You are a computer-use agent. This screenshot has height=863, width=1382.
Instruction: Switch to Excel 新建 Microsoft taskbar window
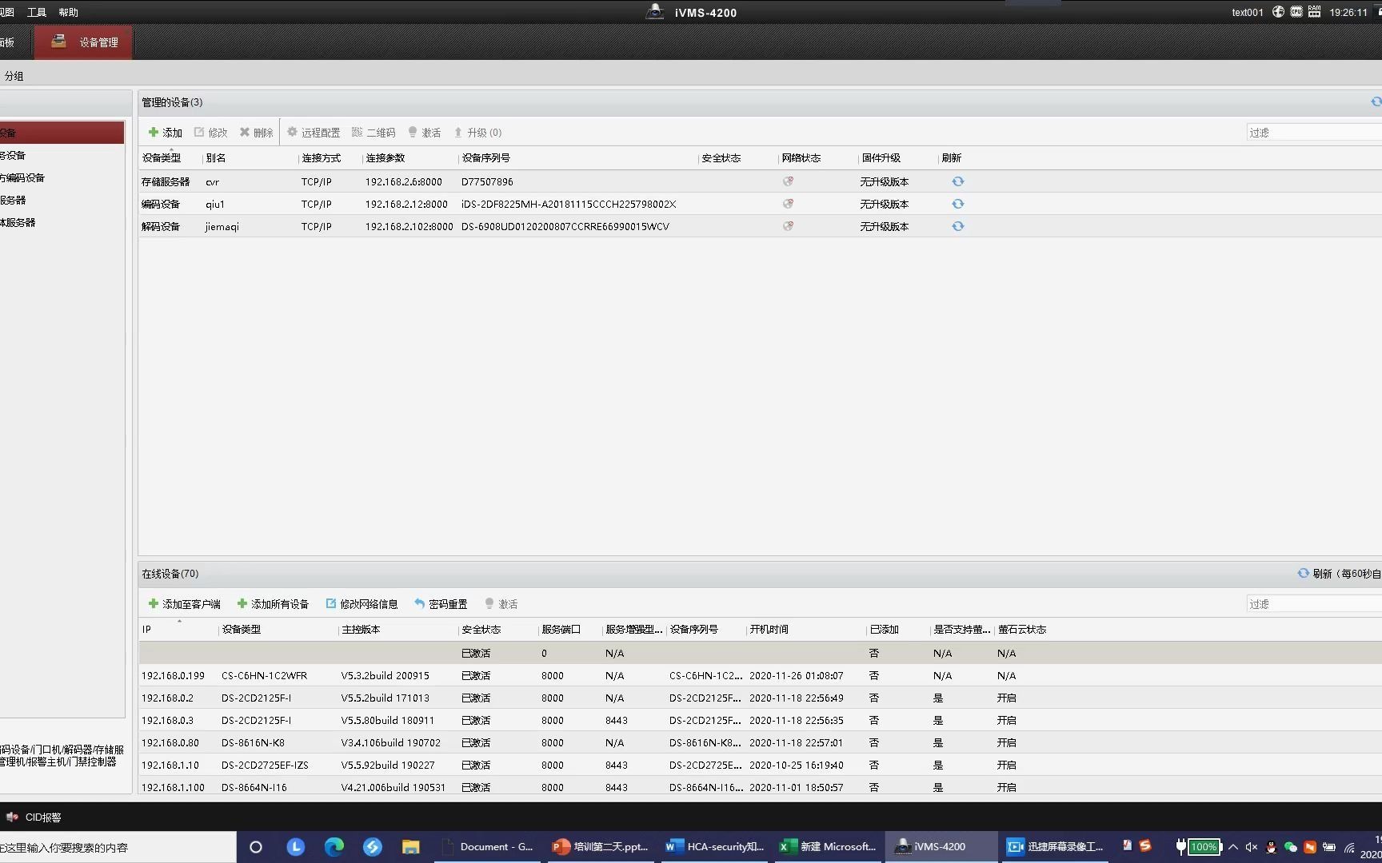829,847
